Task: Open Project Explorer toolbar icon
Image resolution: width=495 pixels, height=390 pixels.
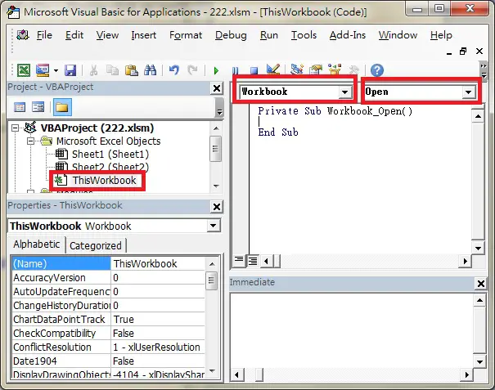Action: (297, 69)
